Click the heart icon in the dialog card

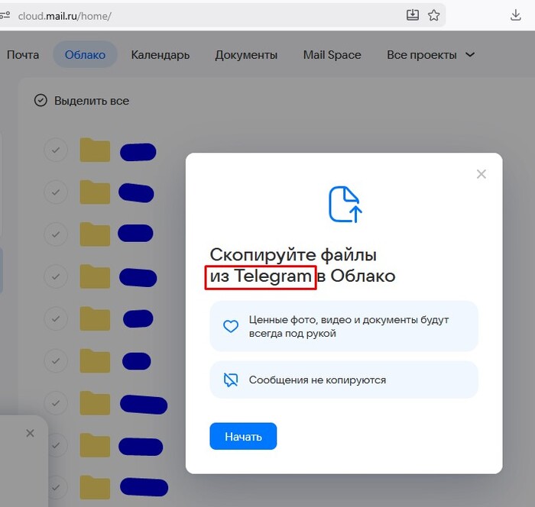tap(231, 326)
